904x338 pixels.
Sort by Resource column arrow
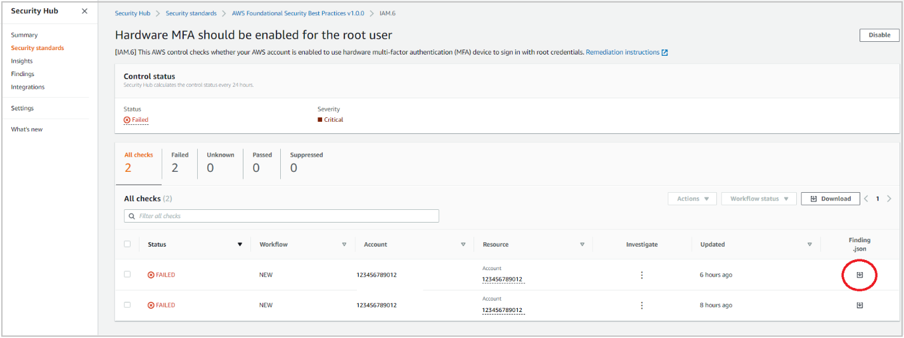[x=582, y=244]
